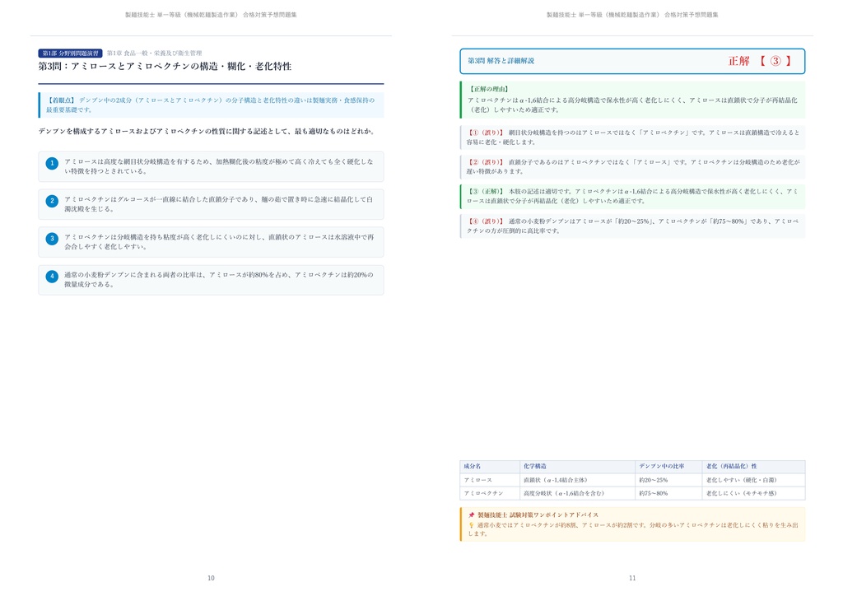843x596 pixels.
Task: Click the '第1部 分野別問題演習' badge
Action: pos(71,54)
